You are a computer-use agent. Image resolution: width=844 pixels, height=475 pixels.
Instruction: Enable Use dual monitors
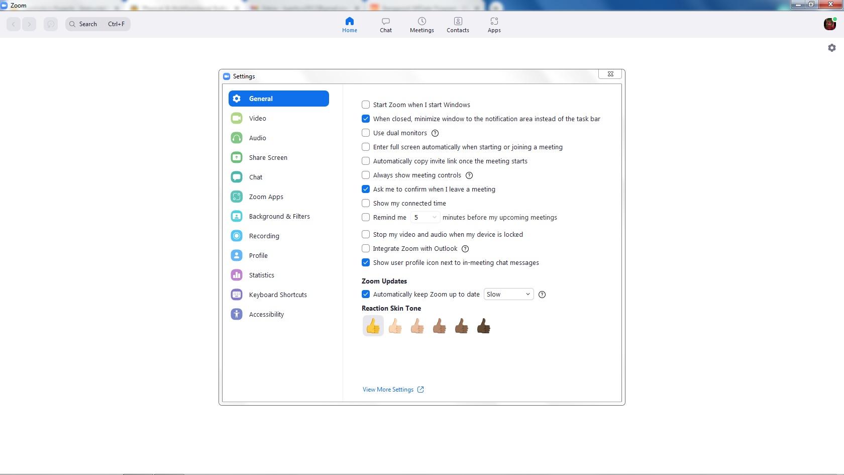366,133
